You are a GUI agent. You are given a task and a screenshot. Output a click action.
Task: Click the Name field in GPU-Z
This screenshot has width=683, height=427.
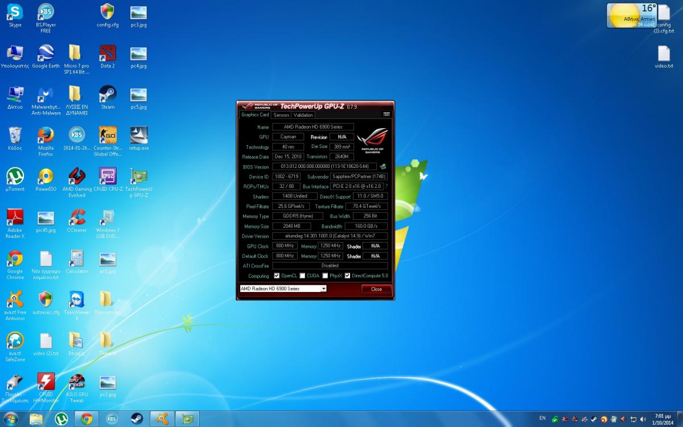pos(312,127)
